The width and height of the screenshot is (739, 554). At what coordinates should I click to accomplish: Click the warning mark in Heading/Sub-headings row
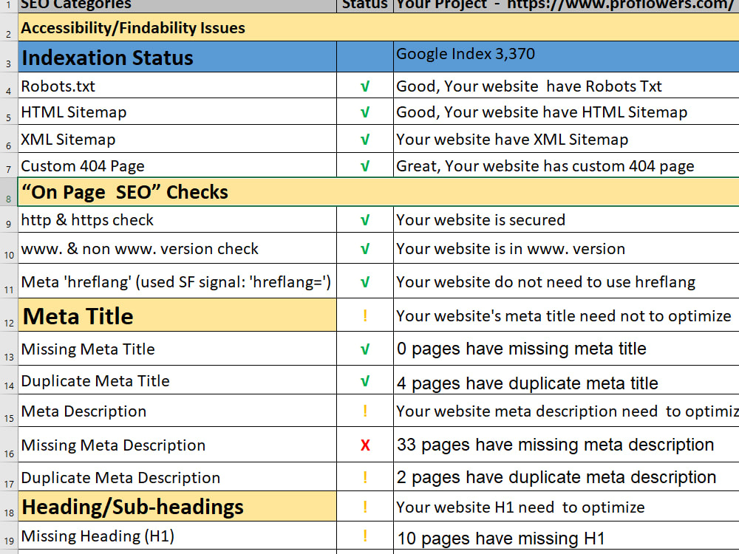[365, 507]
